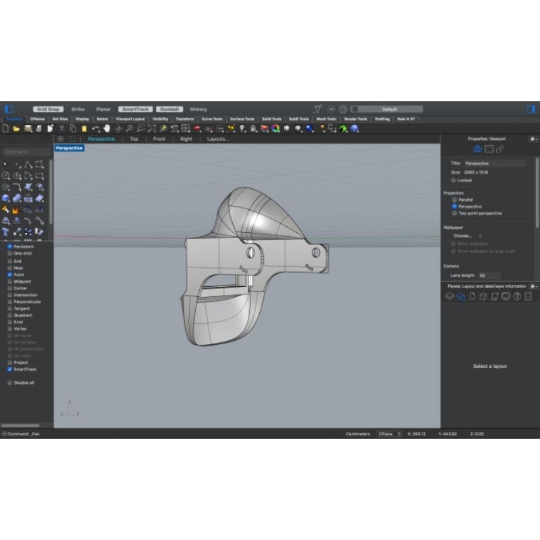Check the Disable all osnap checkbox
Viewport: 540px width, 540px height.
tap(10, 383)
